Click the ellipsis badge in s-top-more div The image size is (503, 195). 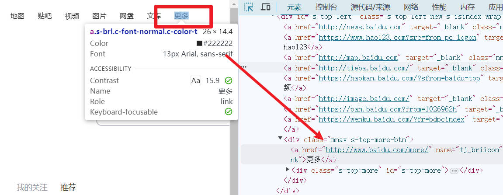click(454, 171)
